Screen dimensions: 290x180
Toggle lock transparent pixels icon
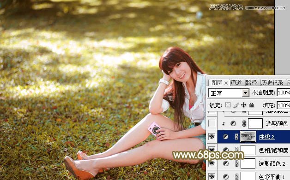pyautogui.click(x=228, y=105)
